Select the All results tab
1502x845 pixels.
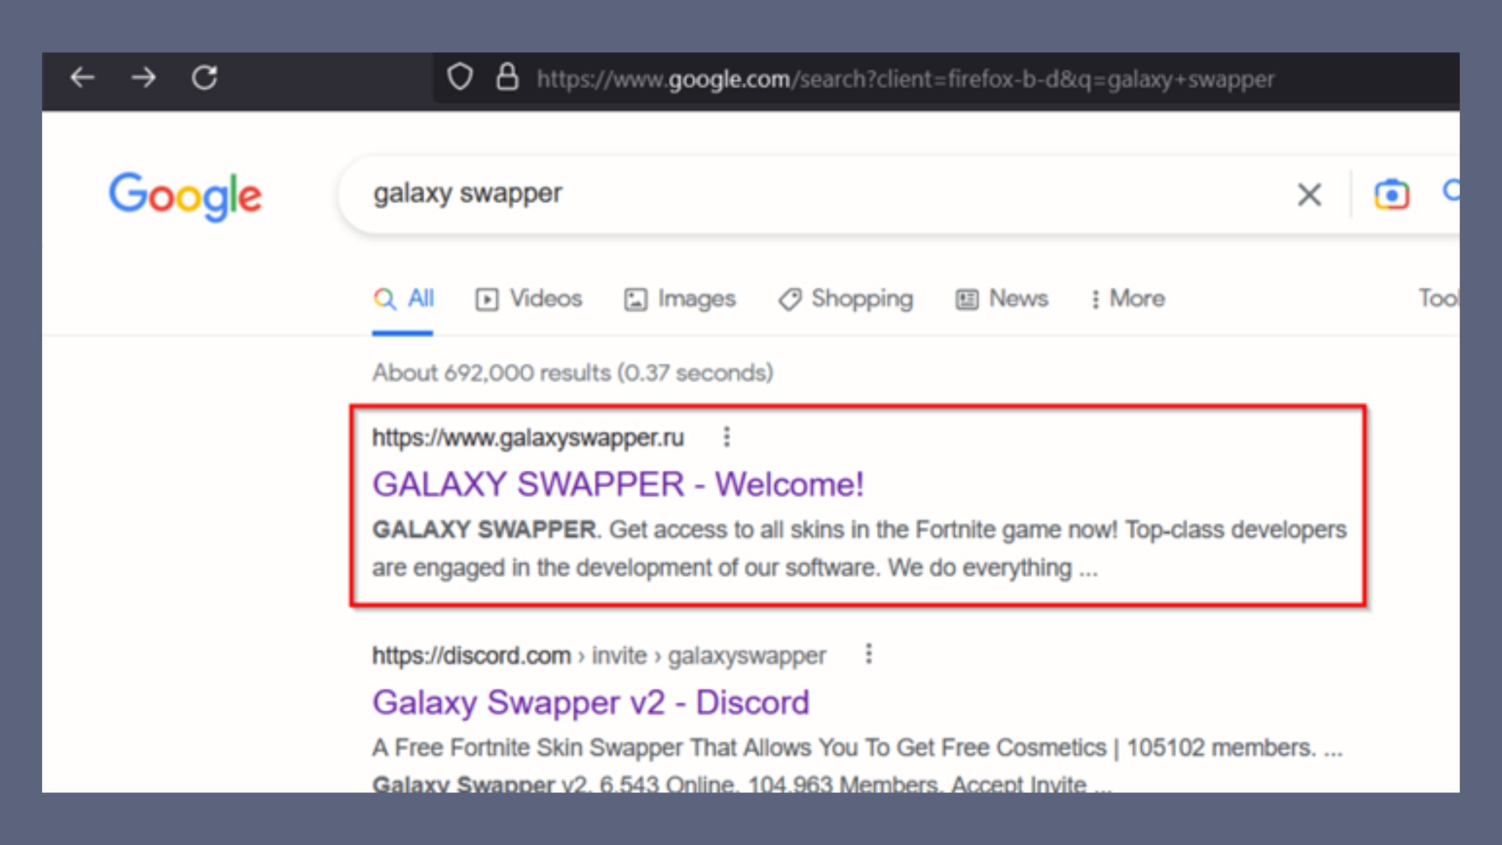coord(404,299)
